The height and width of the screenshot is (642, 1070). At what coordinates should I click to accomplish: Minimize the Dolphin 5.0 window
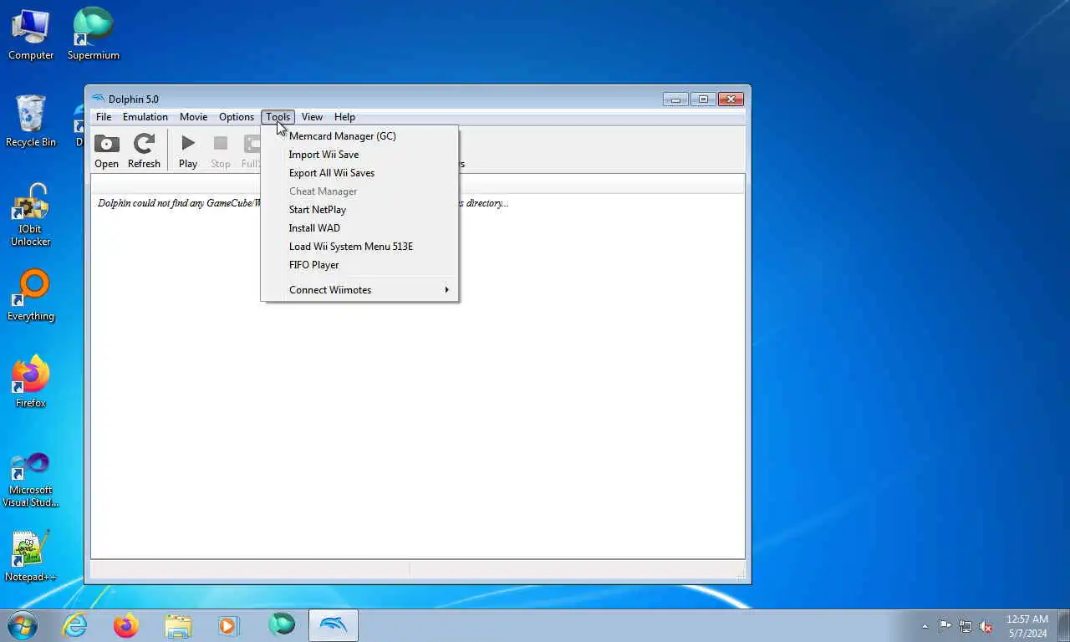pos(675,99)
